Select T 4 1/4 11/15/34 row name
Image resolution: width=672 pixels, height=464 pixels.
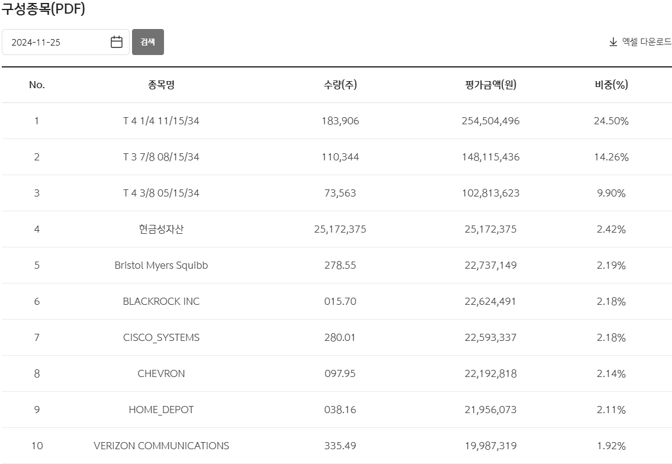click(x=161, y=121)
